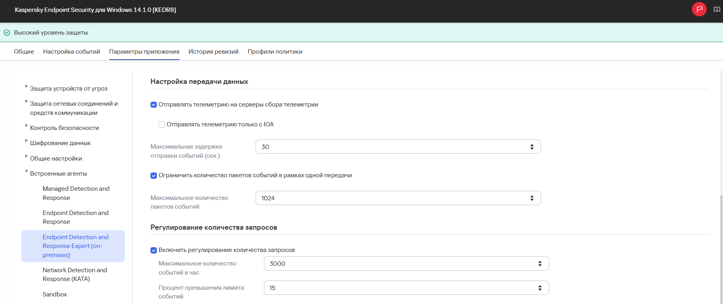Uncheck 'Включить регулирование количества запросов' checkbox
723x304 pixels.
coord(154,250)
